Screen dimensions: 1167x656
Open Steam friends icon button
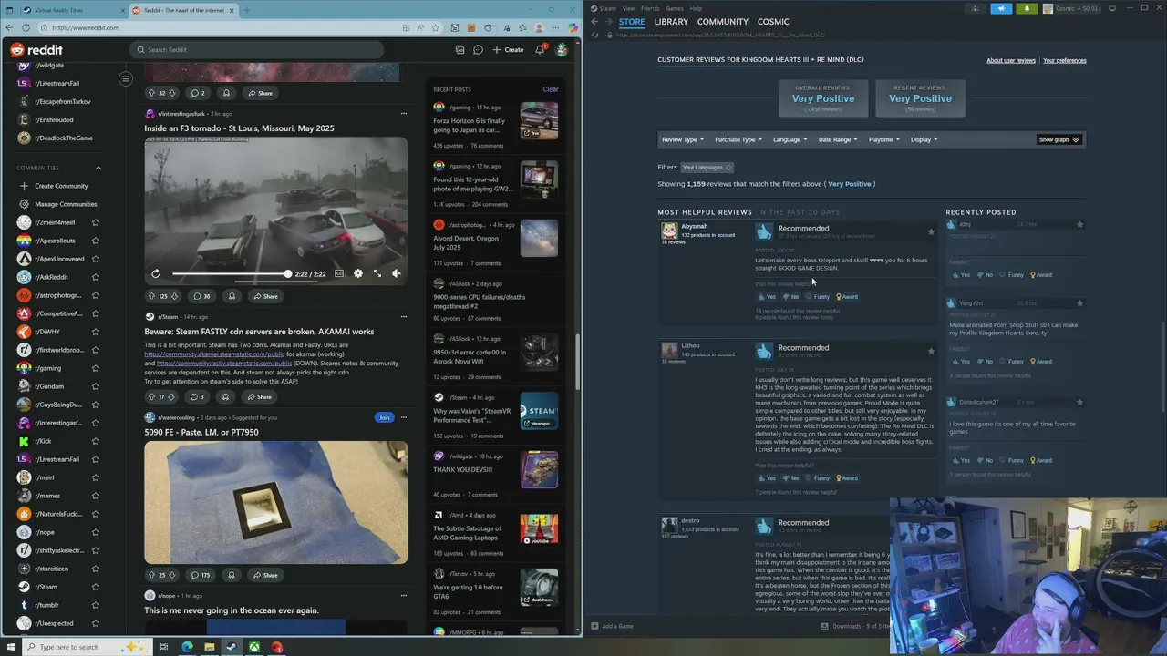(x=976, y=8)
